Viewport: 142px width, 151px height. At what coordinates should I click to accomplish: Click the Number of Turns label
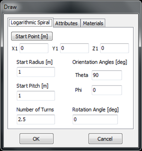(35, 109)
